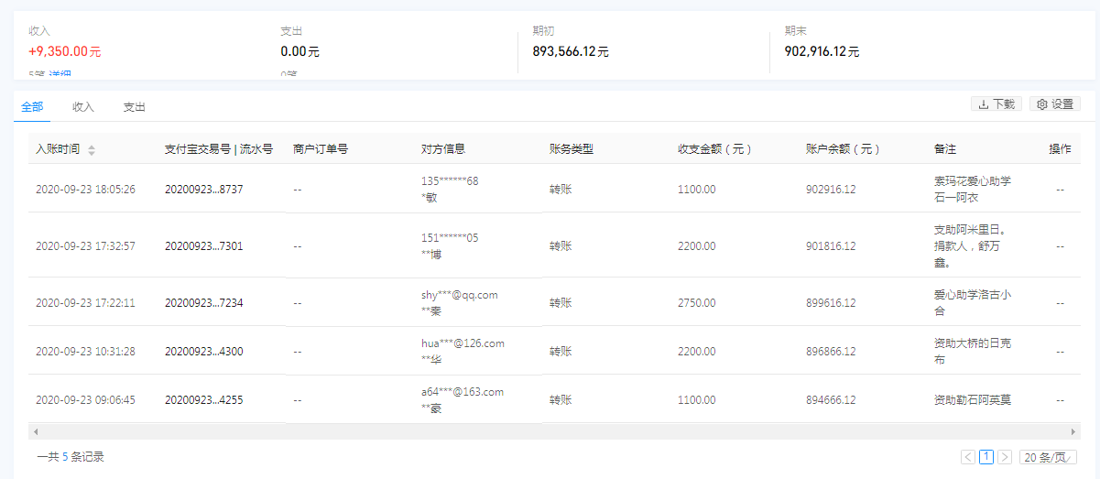Click the 下载 download button
Viewport: 1100px width, 479px height.
996,104
